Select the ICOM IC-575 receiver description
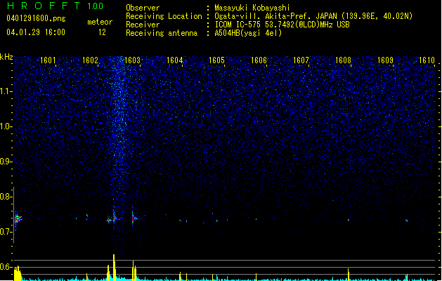The height and width of the screenshot is (281, 442). click(282, 25)
